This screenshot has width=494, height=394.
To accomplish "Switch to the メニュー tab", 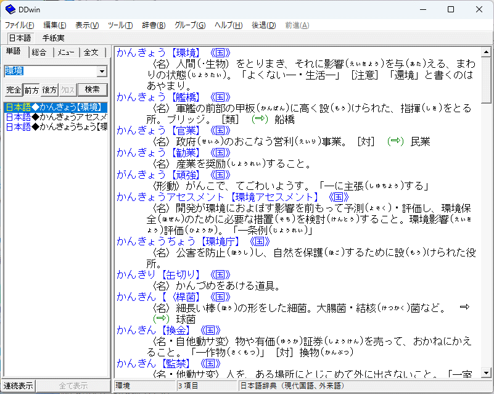I will click(x=66, y=52).
